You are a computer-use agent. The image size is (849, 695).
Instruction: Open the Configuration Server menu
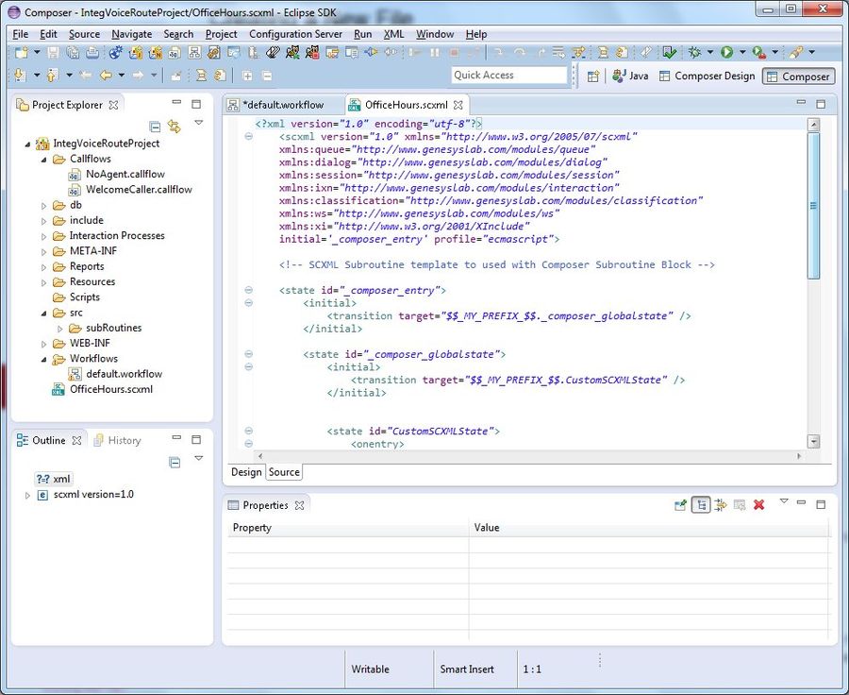pos(295,34)
